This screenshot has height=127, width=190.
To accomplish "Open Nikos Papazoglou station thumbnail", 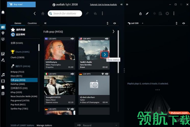I will tap(60, 50).
